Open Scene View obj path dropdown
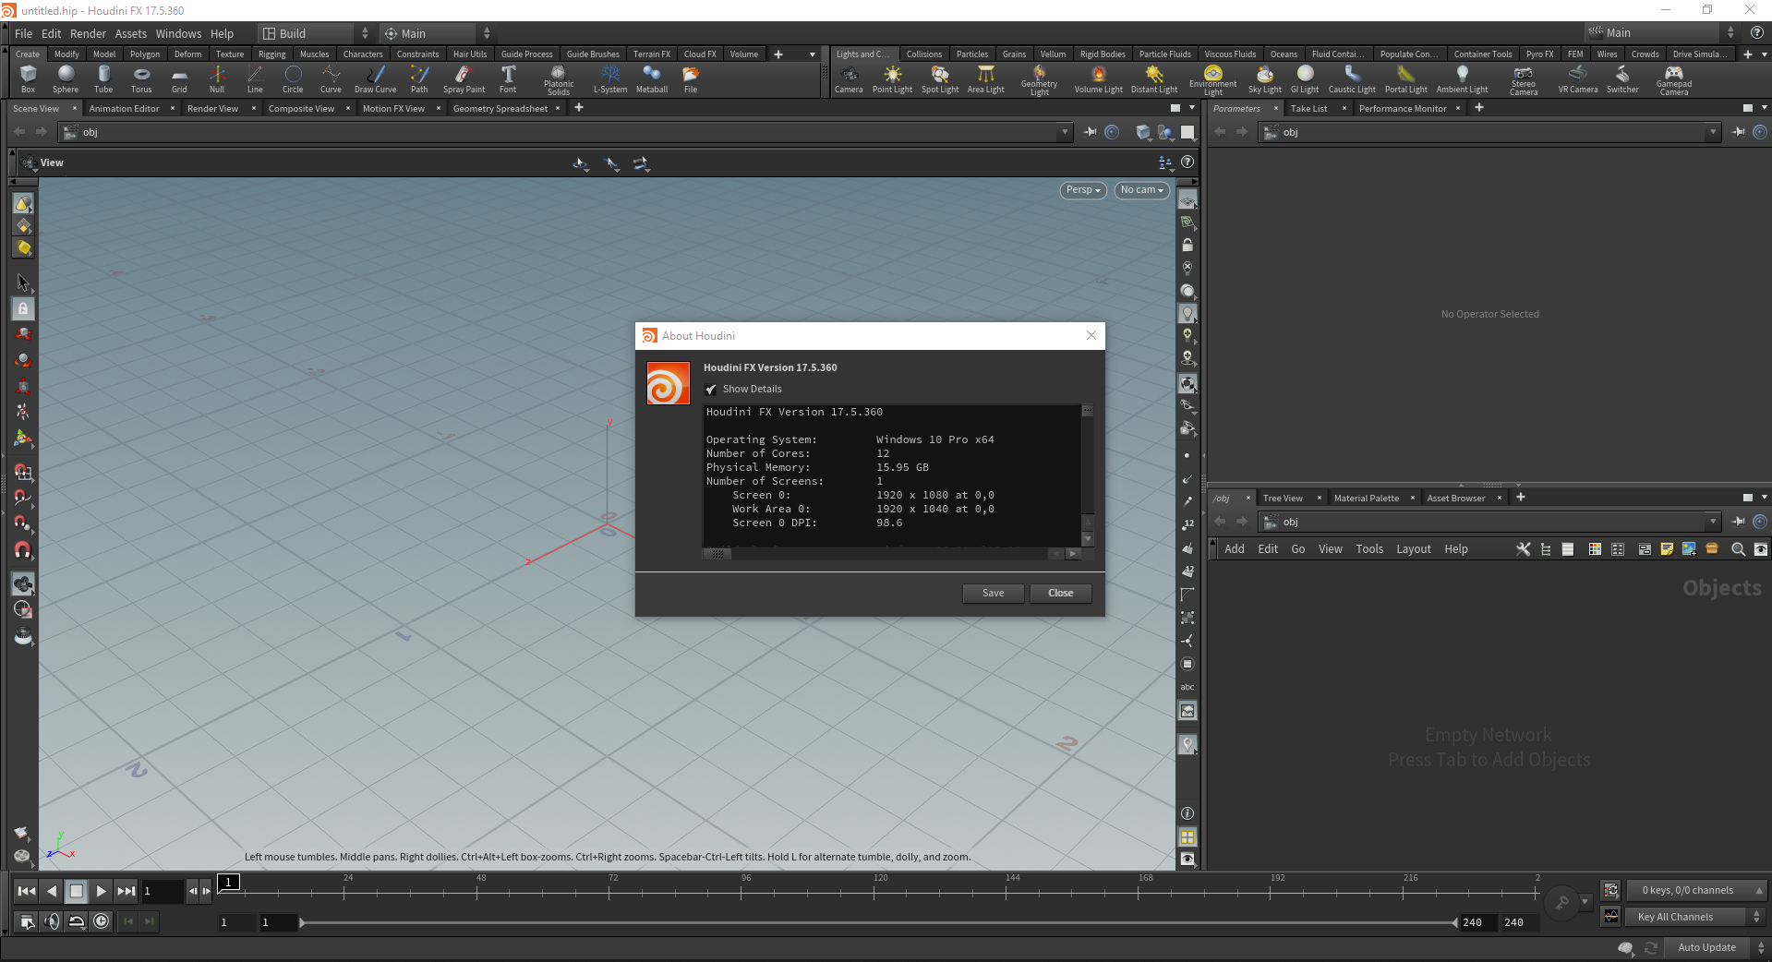1772x962 pixels. pos(1065,132)
